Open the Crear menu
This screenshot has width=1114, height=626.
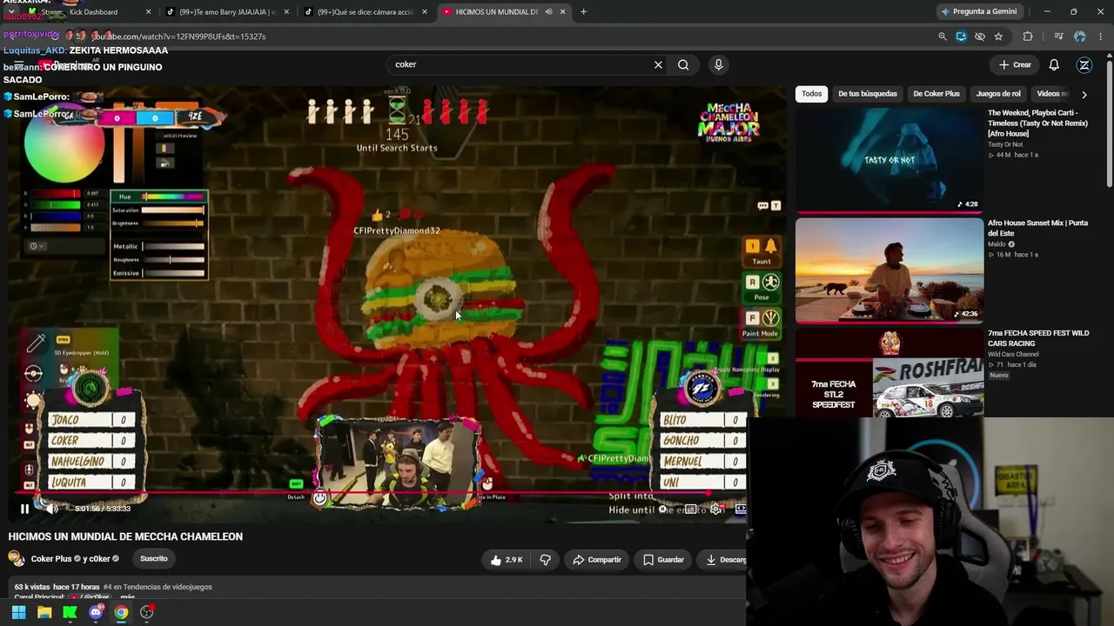tap(1015, 64)
